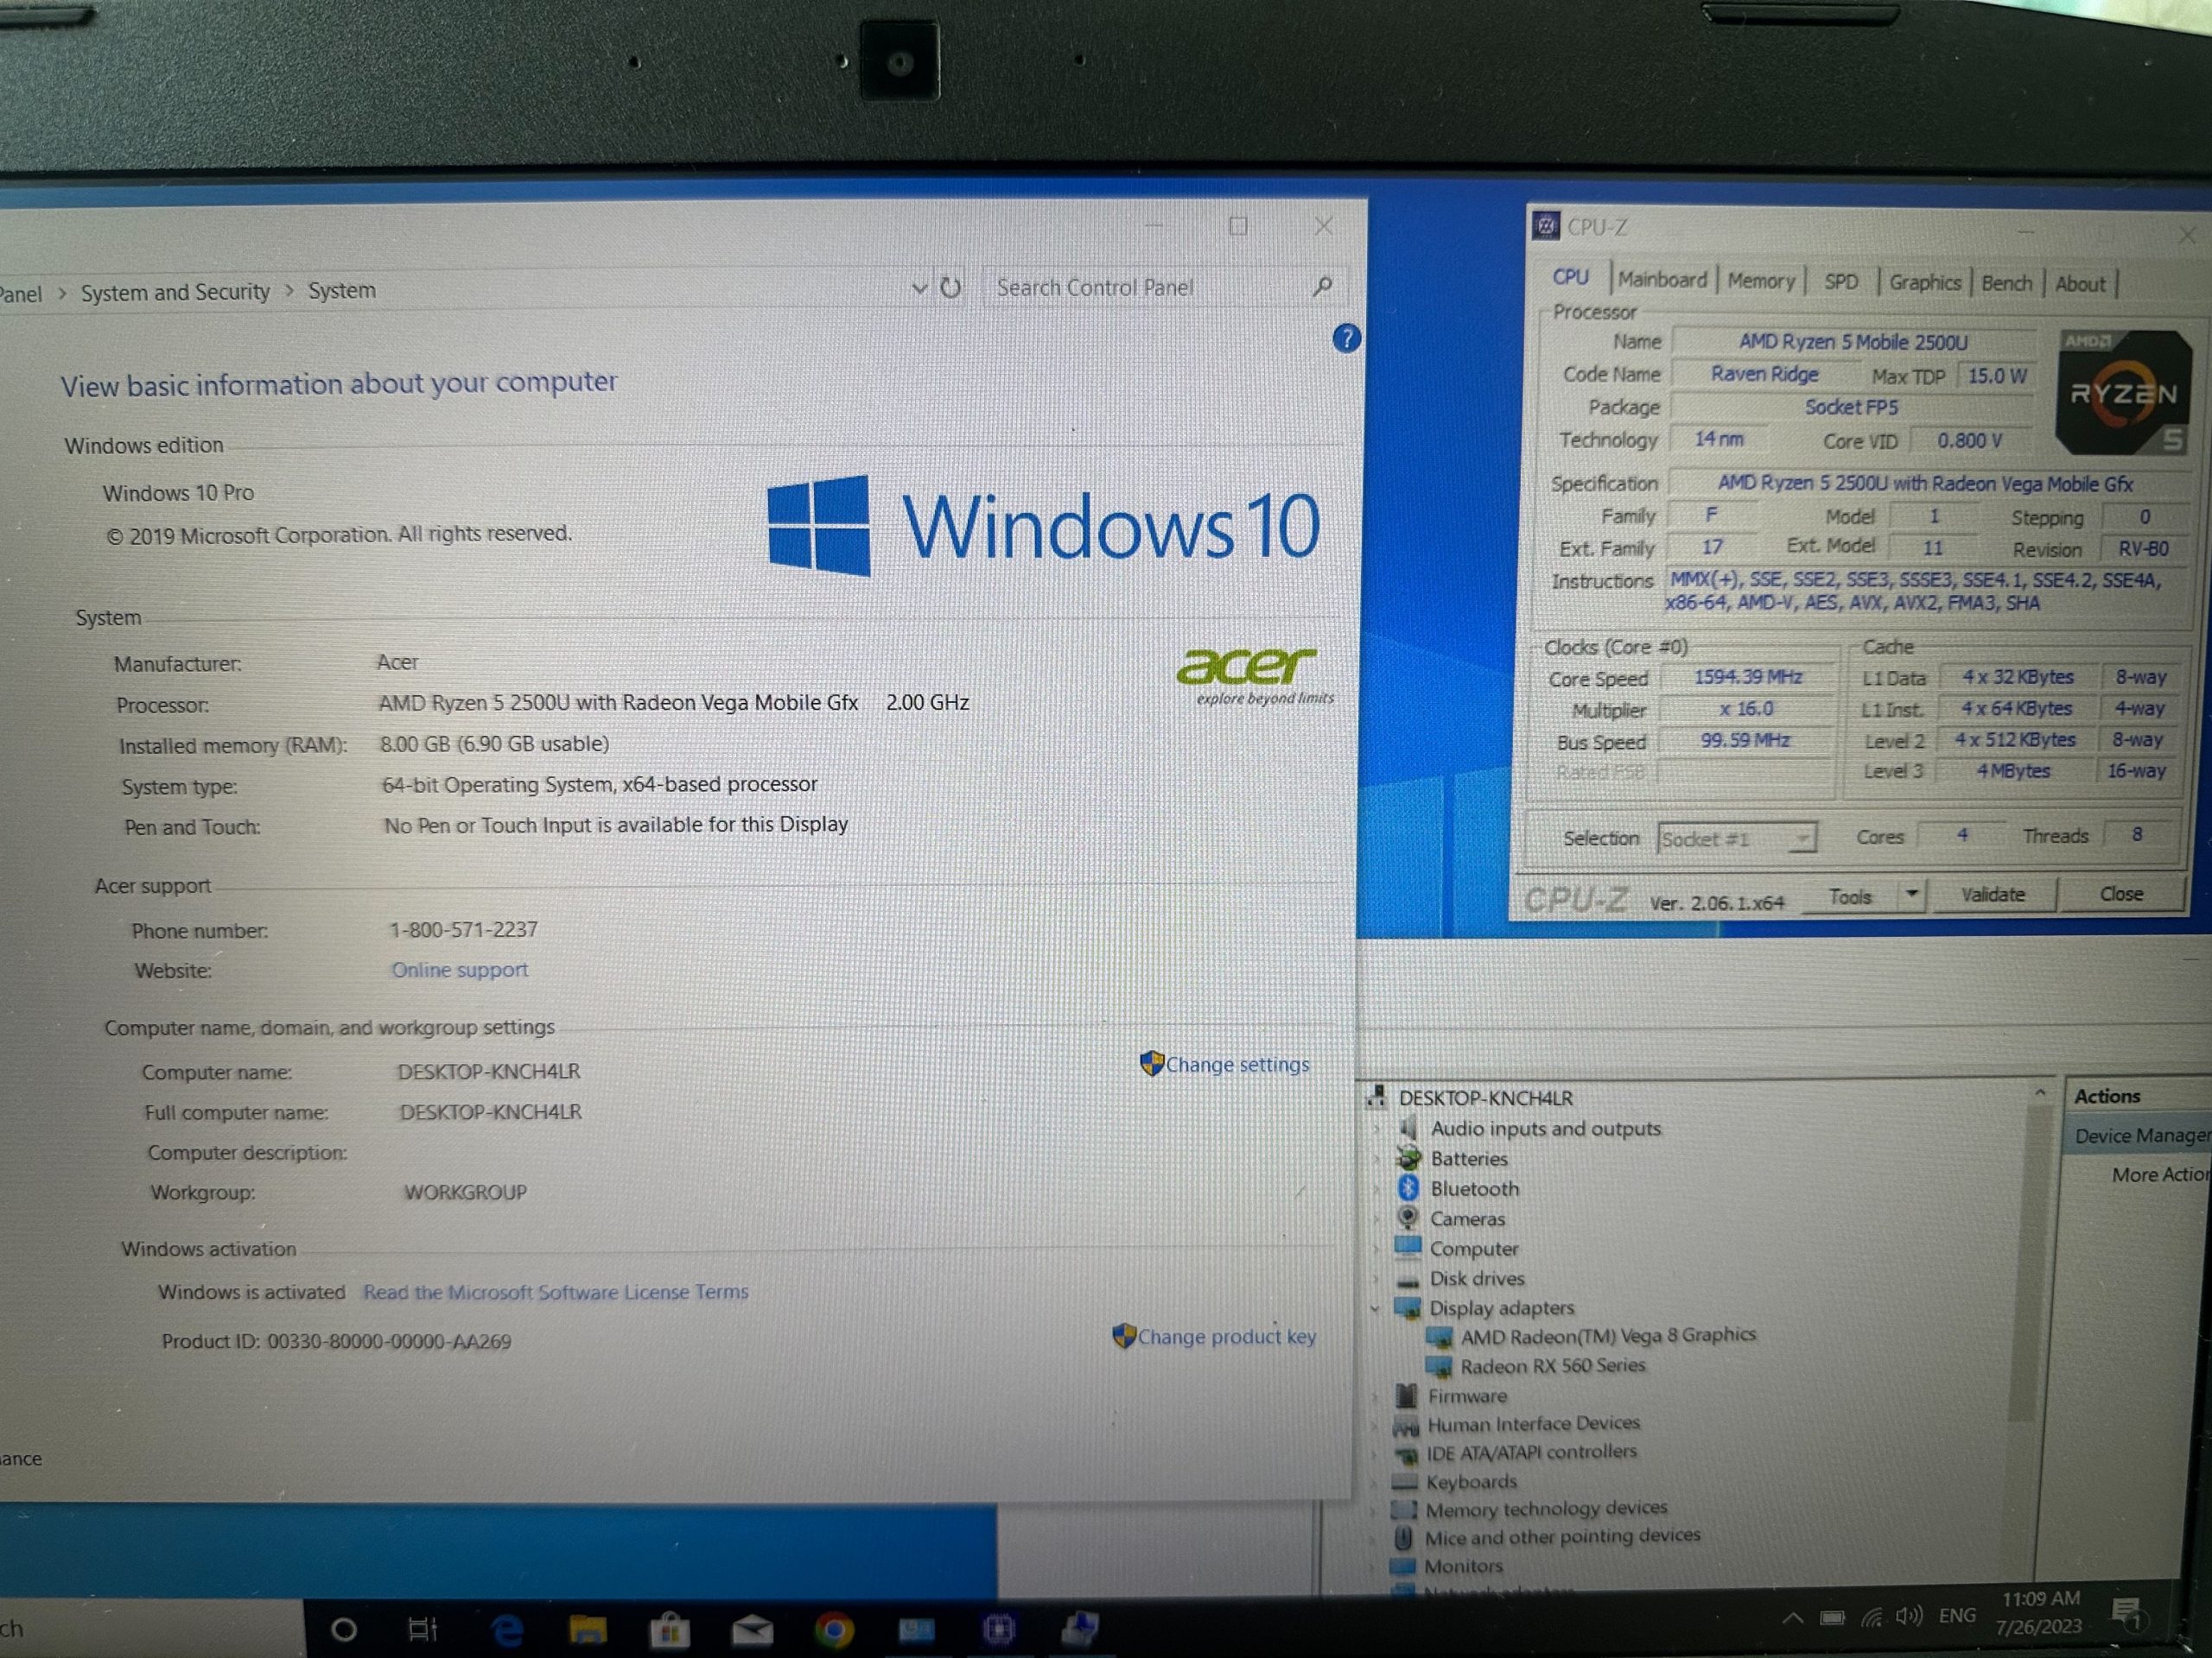This screenshot has height=1658, width=2212.
Task: Click the search magnifier in Control Panel
Action: click(x=1322, y=286)
